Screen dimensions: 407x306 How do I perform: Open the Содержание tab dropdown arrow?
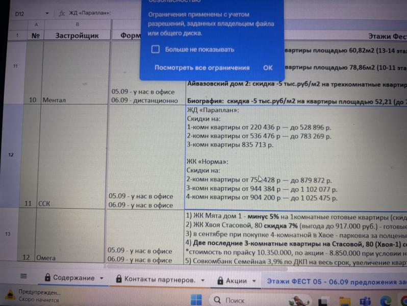[101, 278]
